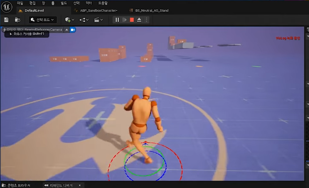Save the current level with floppy icon
Viewport: 309px width, 188px height.
6,20
